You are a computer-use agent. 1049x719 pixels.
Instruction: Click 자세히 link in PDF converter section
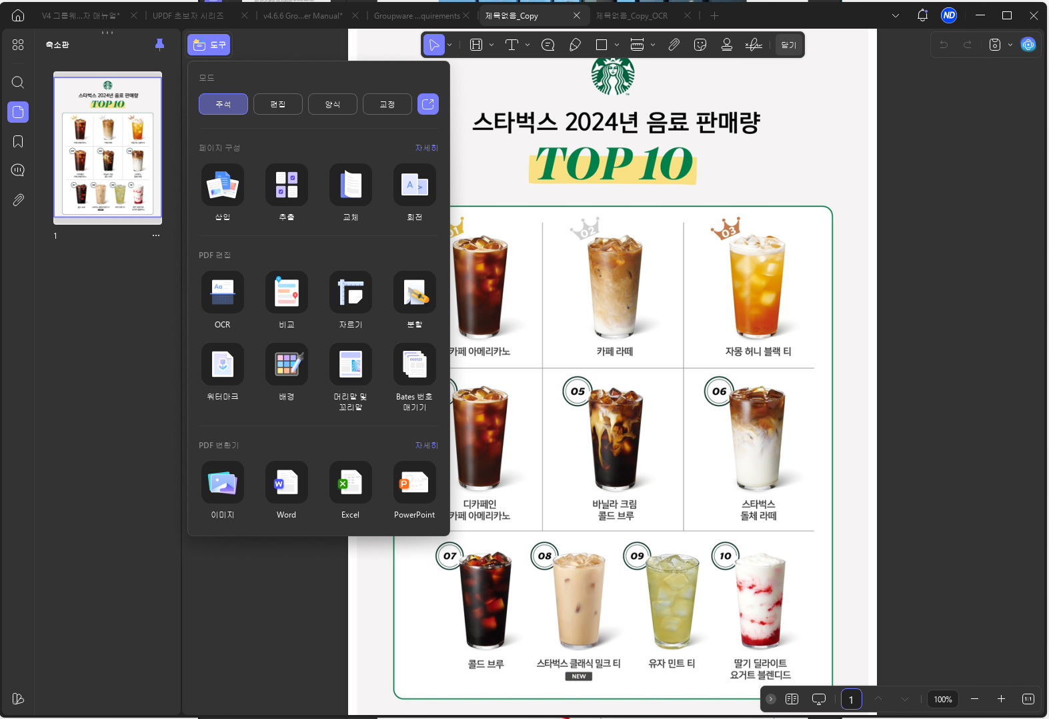427,446
